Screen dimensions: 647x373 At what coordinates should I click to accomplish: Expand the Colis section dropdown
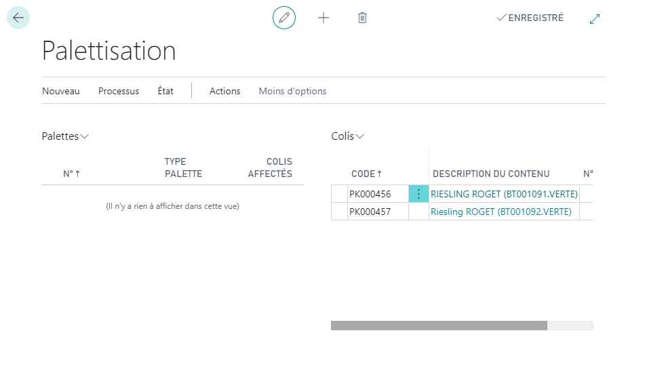pyautogui.click(x=347, y=136)
